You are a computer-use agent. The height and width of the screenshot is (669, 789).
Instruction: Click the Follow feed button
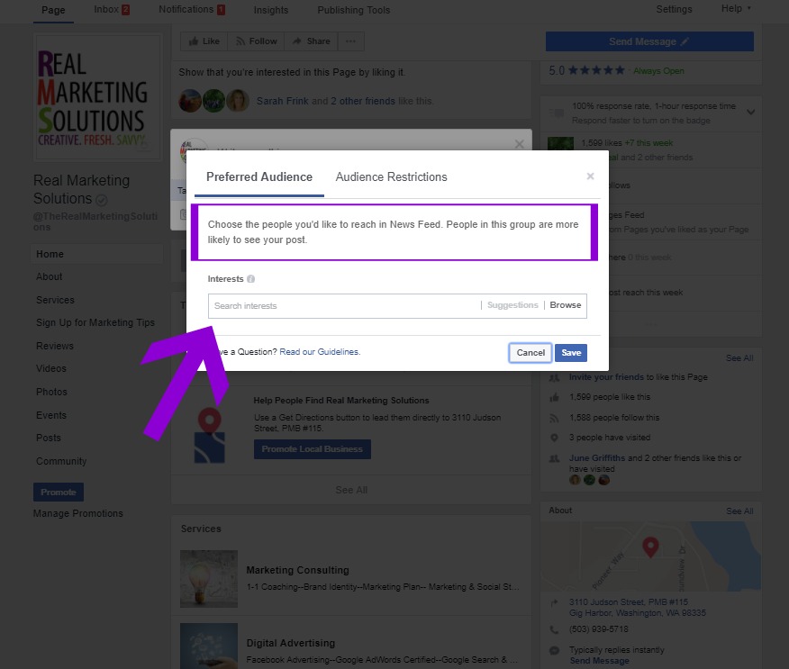coord(256,41)
